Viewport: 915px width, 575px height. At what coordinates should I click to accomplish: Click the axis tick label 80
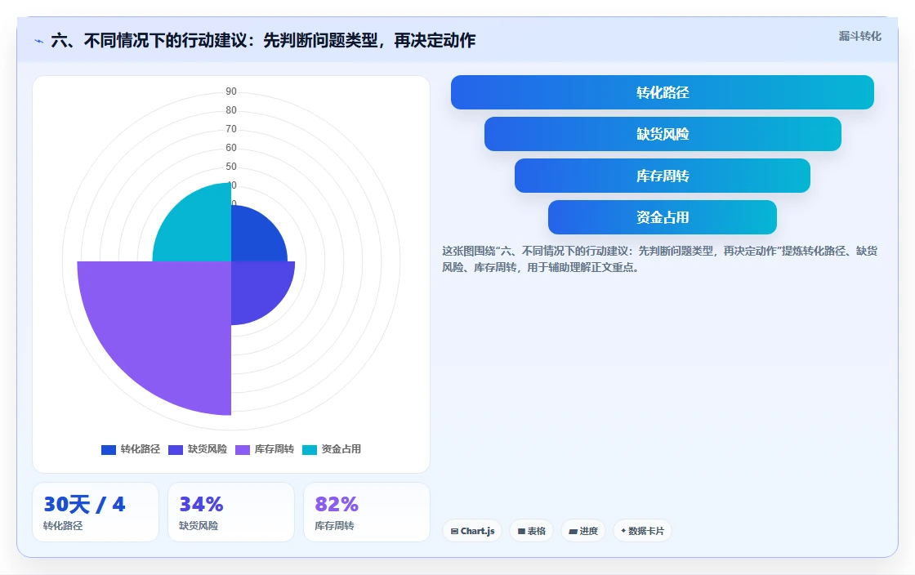point(231,110)
